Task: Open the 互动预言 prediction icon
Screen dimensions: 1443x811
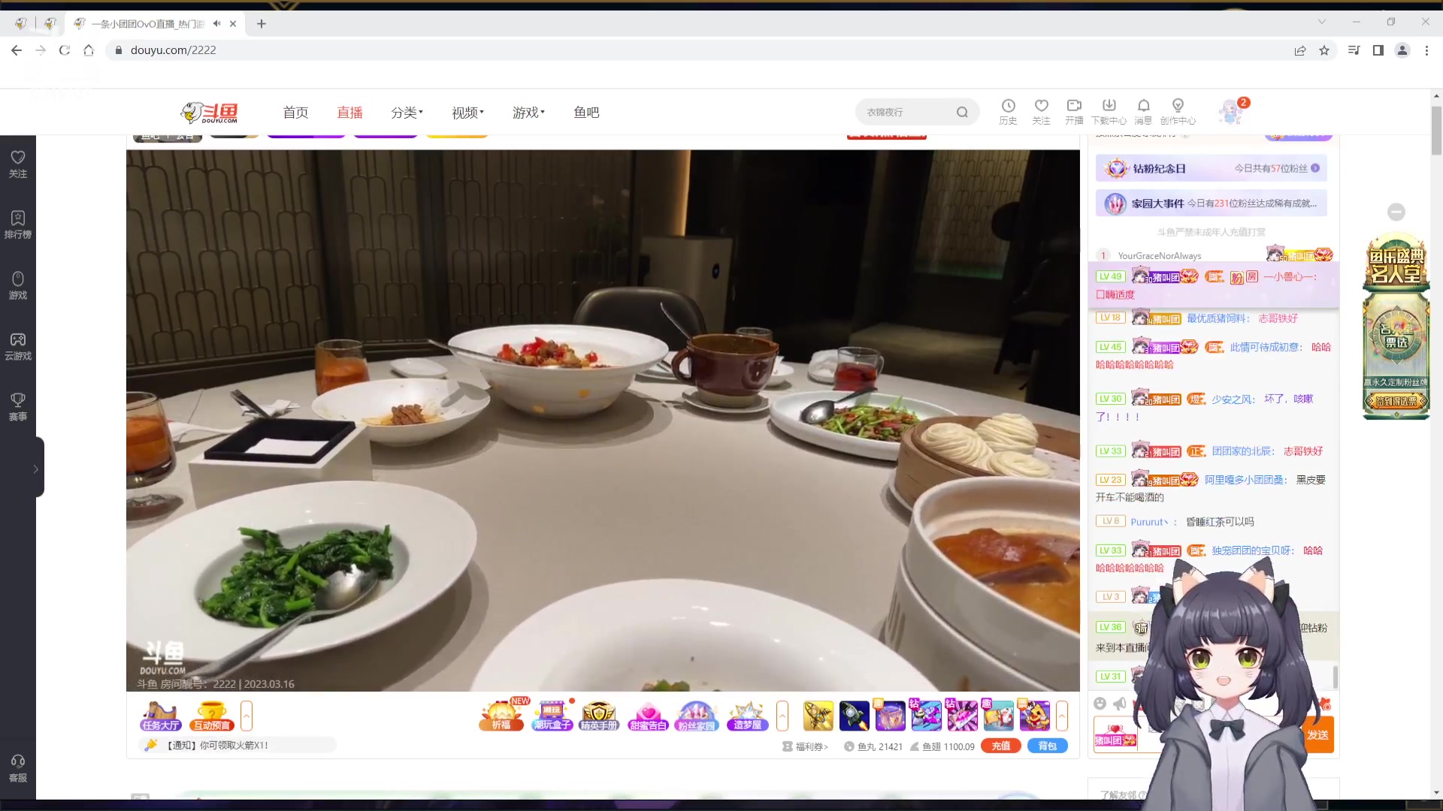Action: 212,716
